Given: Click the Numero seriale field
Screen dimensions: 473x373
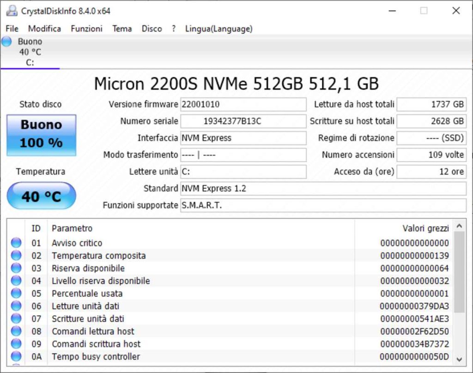Looking at the screenshot, I should pyautogui.click(x=243, y=121).
